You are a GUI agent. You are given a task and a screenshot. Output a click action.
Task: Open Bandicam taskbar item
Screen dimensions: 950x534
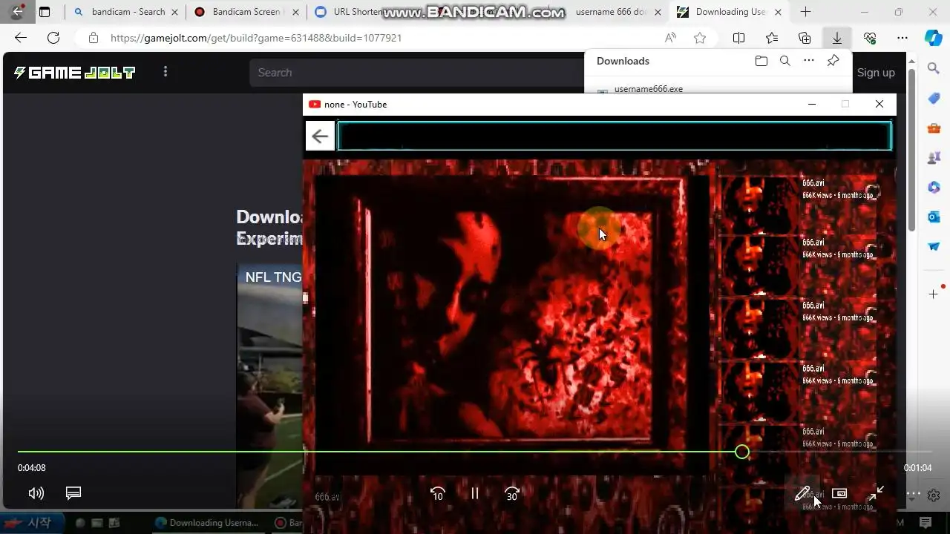pos(288,523)
